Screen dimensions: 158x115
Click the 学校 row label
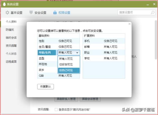87,58
